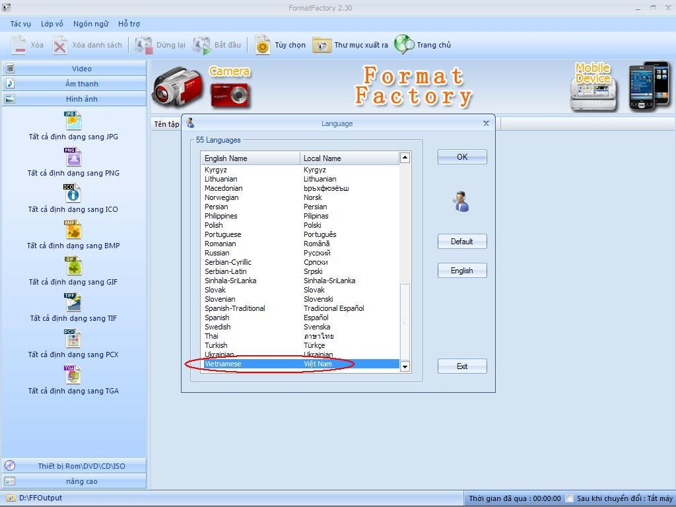Open Tùy chọn options gear icon

click(x=263, y=45)
